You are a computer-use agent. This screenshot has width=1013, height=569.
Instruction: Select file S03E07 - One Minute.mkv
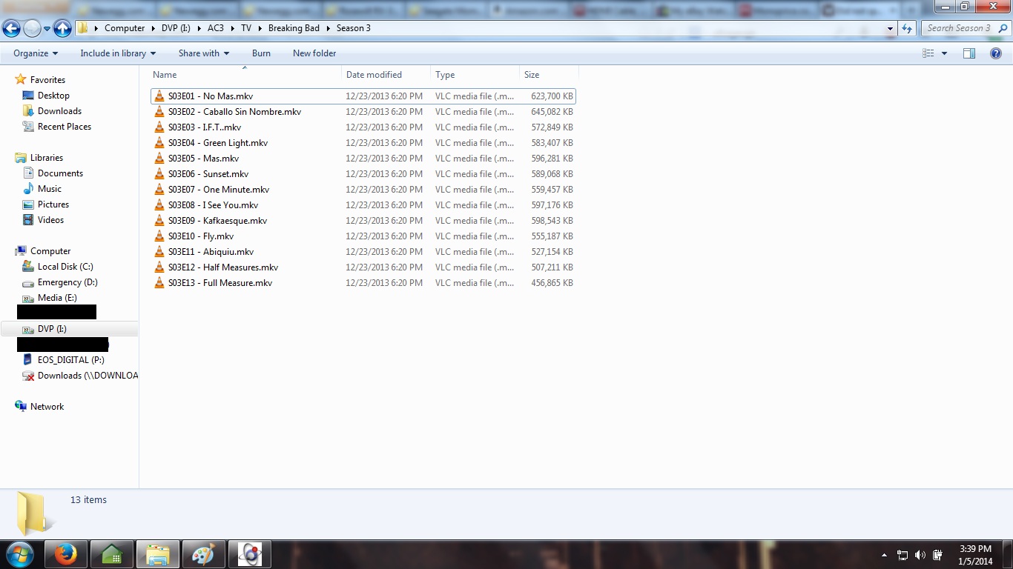363,190
